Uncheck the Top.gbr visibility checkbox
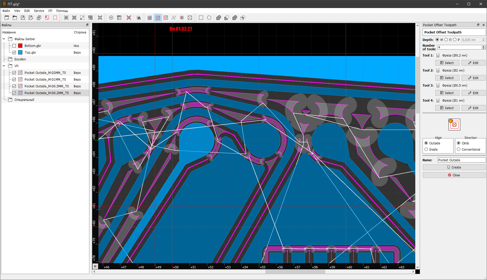The height and width of the screenshot is (280, 487). click(x=14, y=52)
